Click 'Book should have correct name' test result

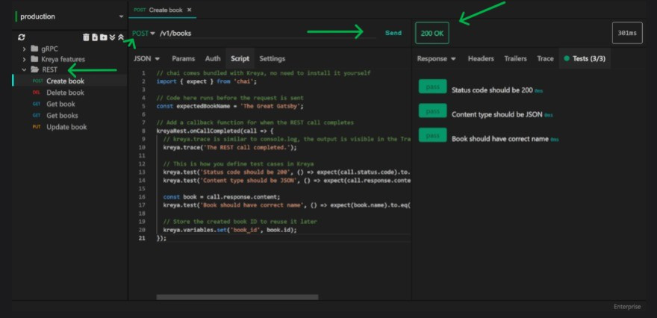[500, 139]
